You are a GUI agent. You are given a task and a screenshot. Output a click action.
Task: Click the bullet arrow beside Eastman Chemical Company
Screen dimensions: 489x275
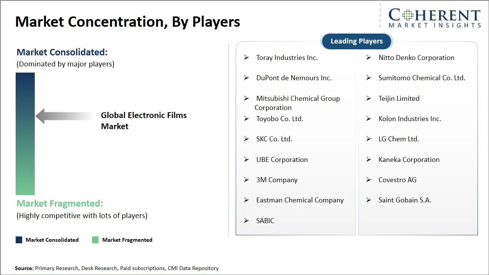coord(246,200)
